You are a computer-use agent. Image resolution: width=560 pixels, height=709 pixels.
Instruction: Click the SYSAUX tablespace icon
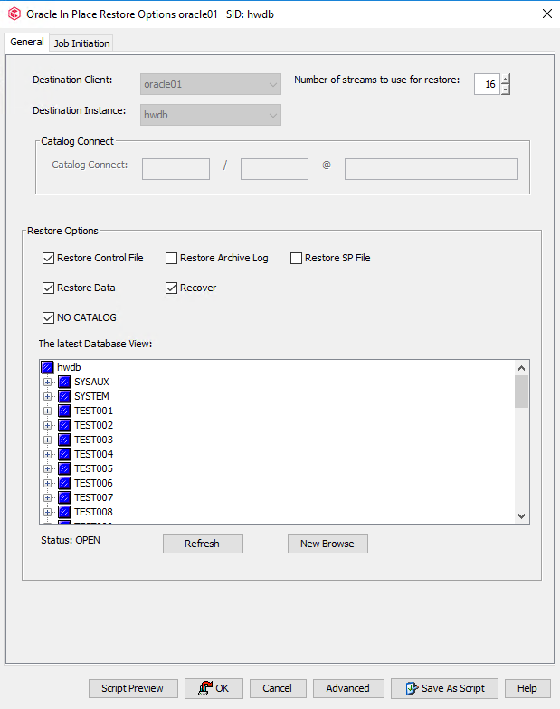(x=64, y=382)
